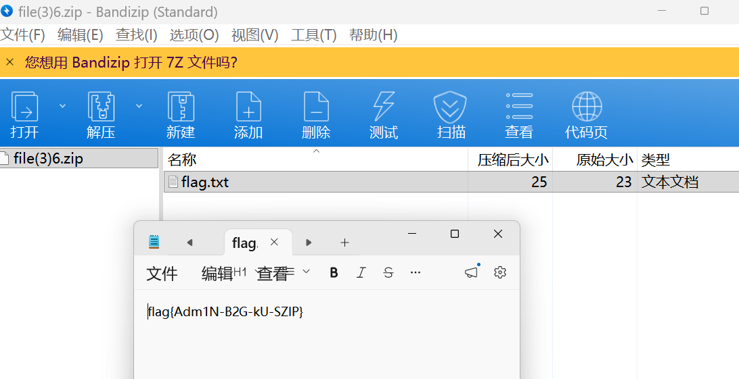Select the flag. tab in Notepad
Image resolution: width=739 pixels, height=379 pixels.
pyautogui.click(x=245, y=243)
